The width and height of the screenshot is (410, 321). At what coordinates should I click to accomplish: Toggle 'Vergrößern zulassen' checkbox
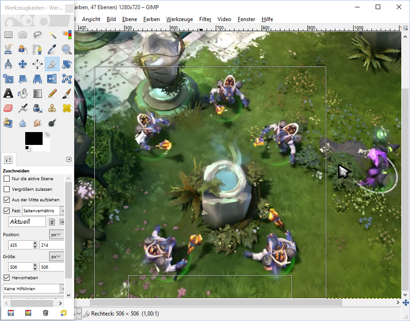(x=6, y=189)
